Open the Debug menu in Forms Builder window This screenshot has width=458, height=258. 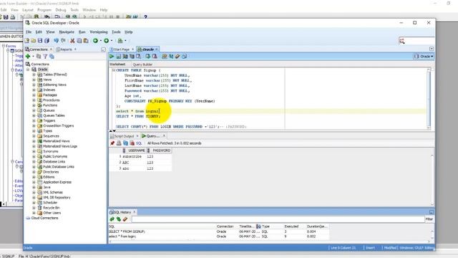(x=60, y=10)
